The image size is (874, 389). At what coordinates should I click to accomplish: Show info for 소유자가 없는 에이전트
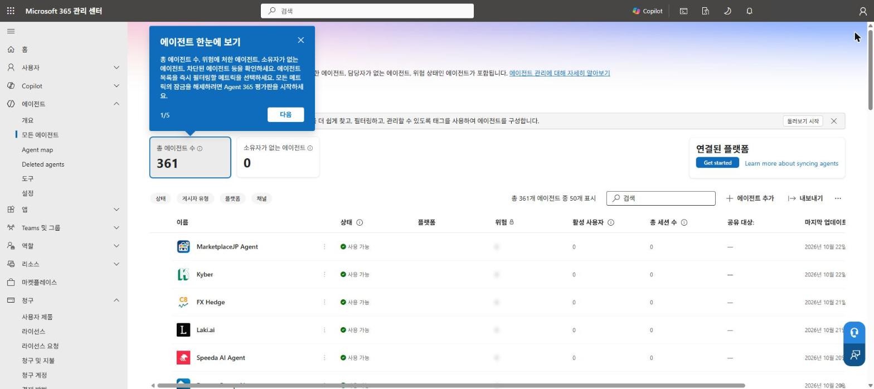(310, 148)
